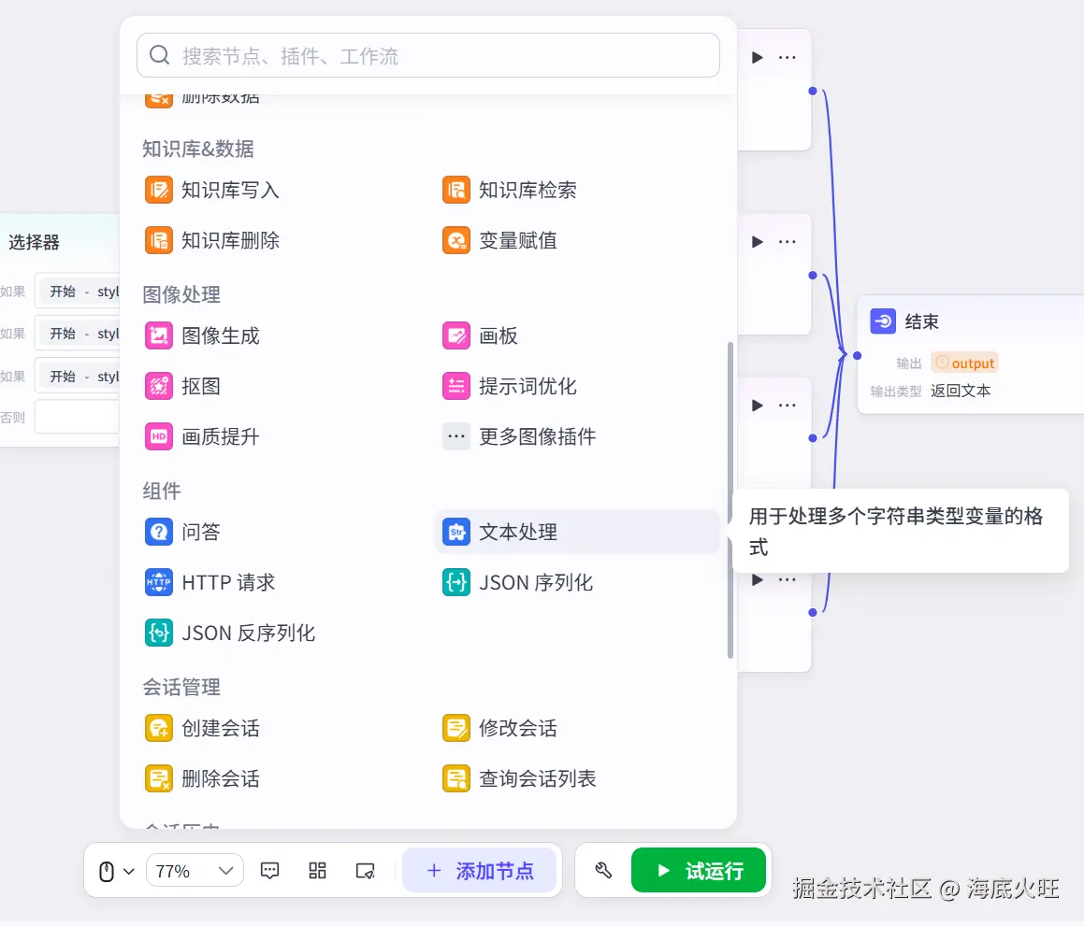Click the 添加节点 add node button

[481, 870]
